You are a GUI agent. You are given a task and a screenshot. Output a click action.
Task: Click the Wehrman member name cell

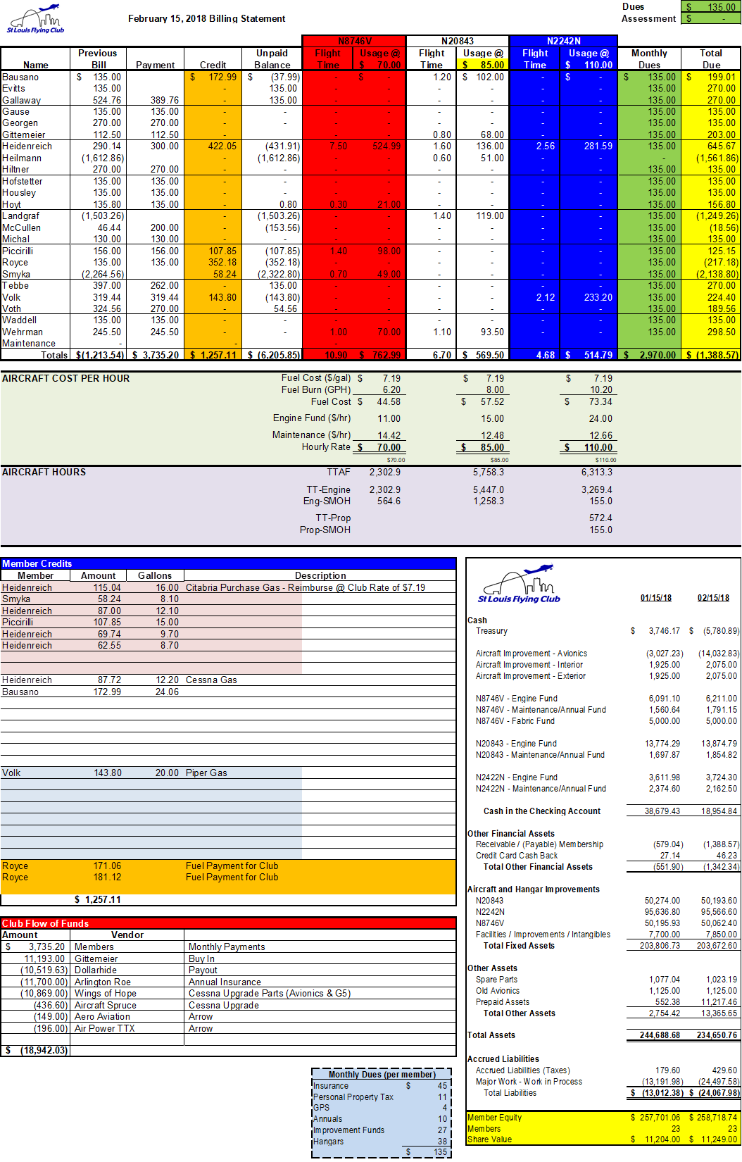[x=23, y=332]
